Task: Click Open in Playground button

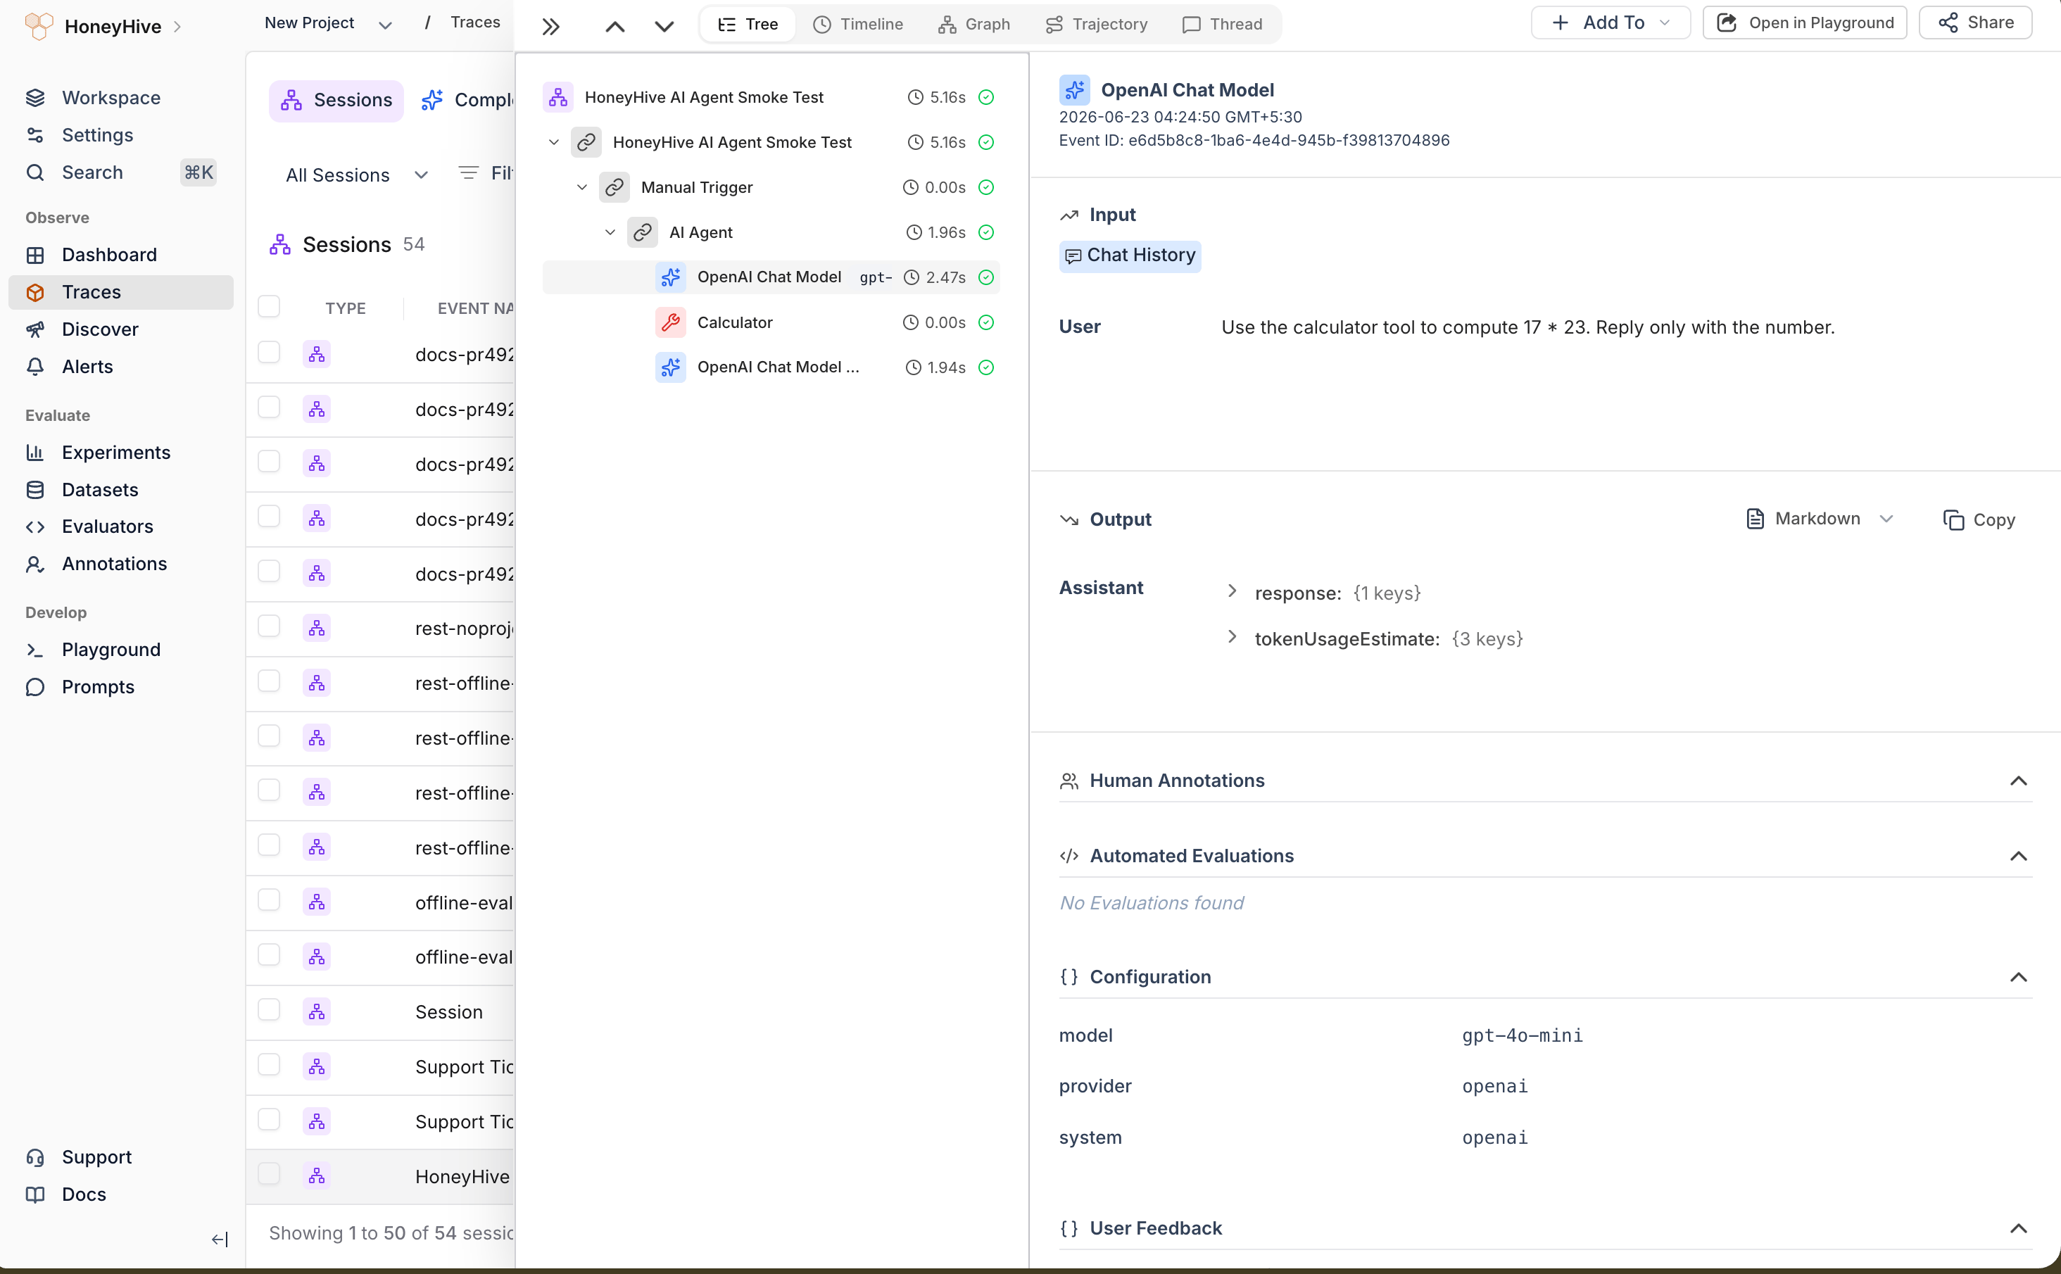Action: tap(1805, 23)
